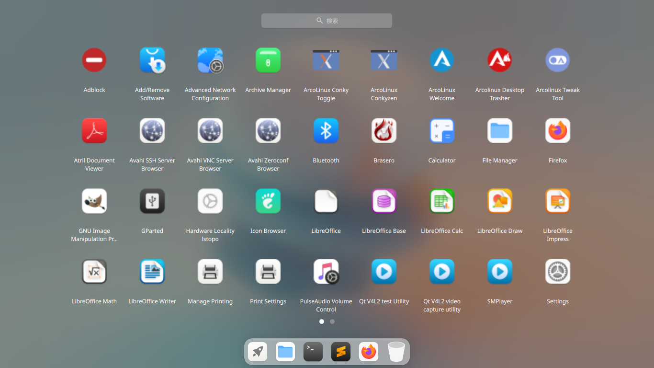Screen dimensions: 654x368
Task: Open ArcoLinux Conky Toggle
Action: click(326, 60)
